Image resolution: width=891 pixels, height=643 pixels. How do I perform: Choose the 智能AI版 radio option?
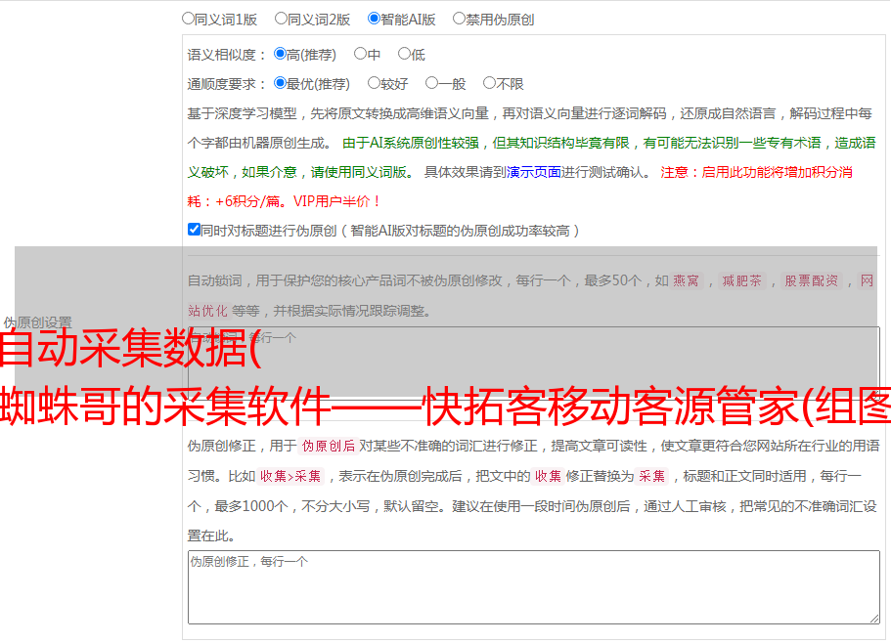pyautogui.click(x=374, y=19)
